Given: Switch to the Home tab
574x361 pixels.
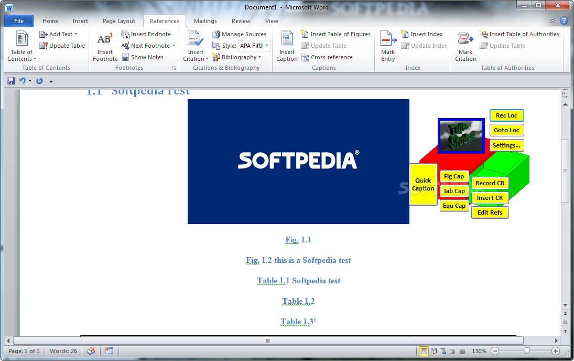Looking at the screenshot, I should pyautogui.click(x=50, y=21).
